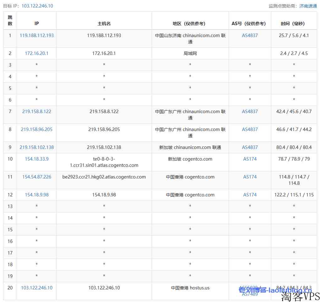The image size is (320, 302).
Task: Click AS174 link in the hop 10 row
Action: [x=250, y=159]
